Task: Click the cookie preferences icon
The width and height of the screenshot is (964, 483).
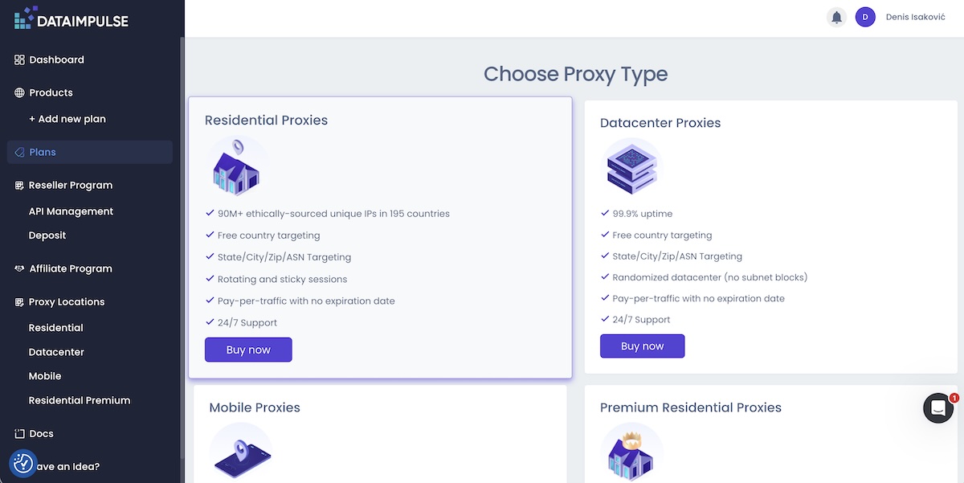Action: coord(23,463)
